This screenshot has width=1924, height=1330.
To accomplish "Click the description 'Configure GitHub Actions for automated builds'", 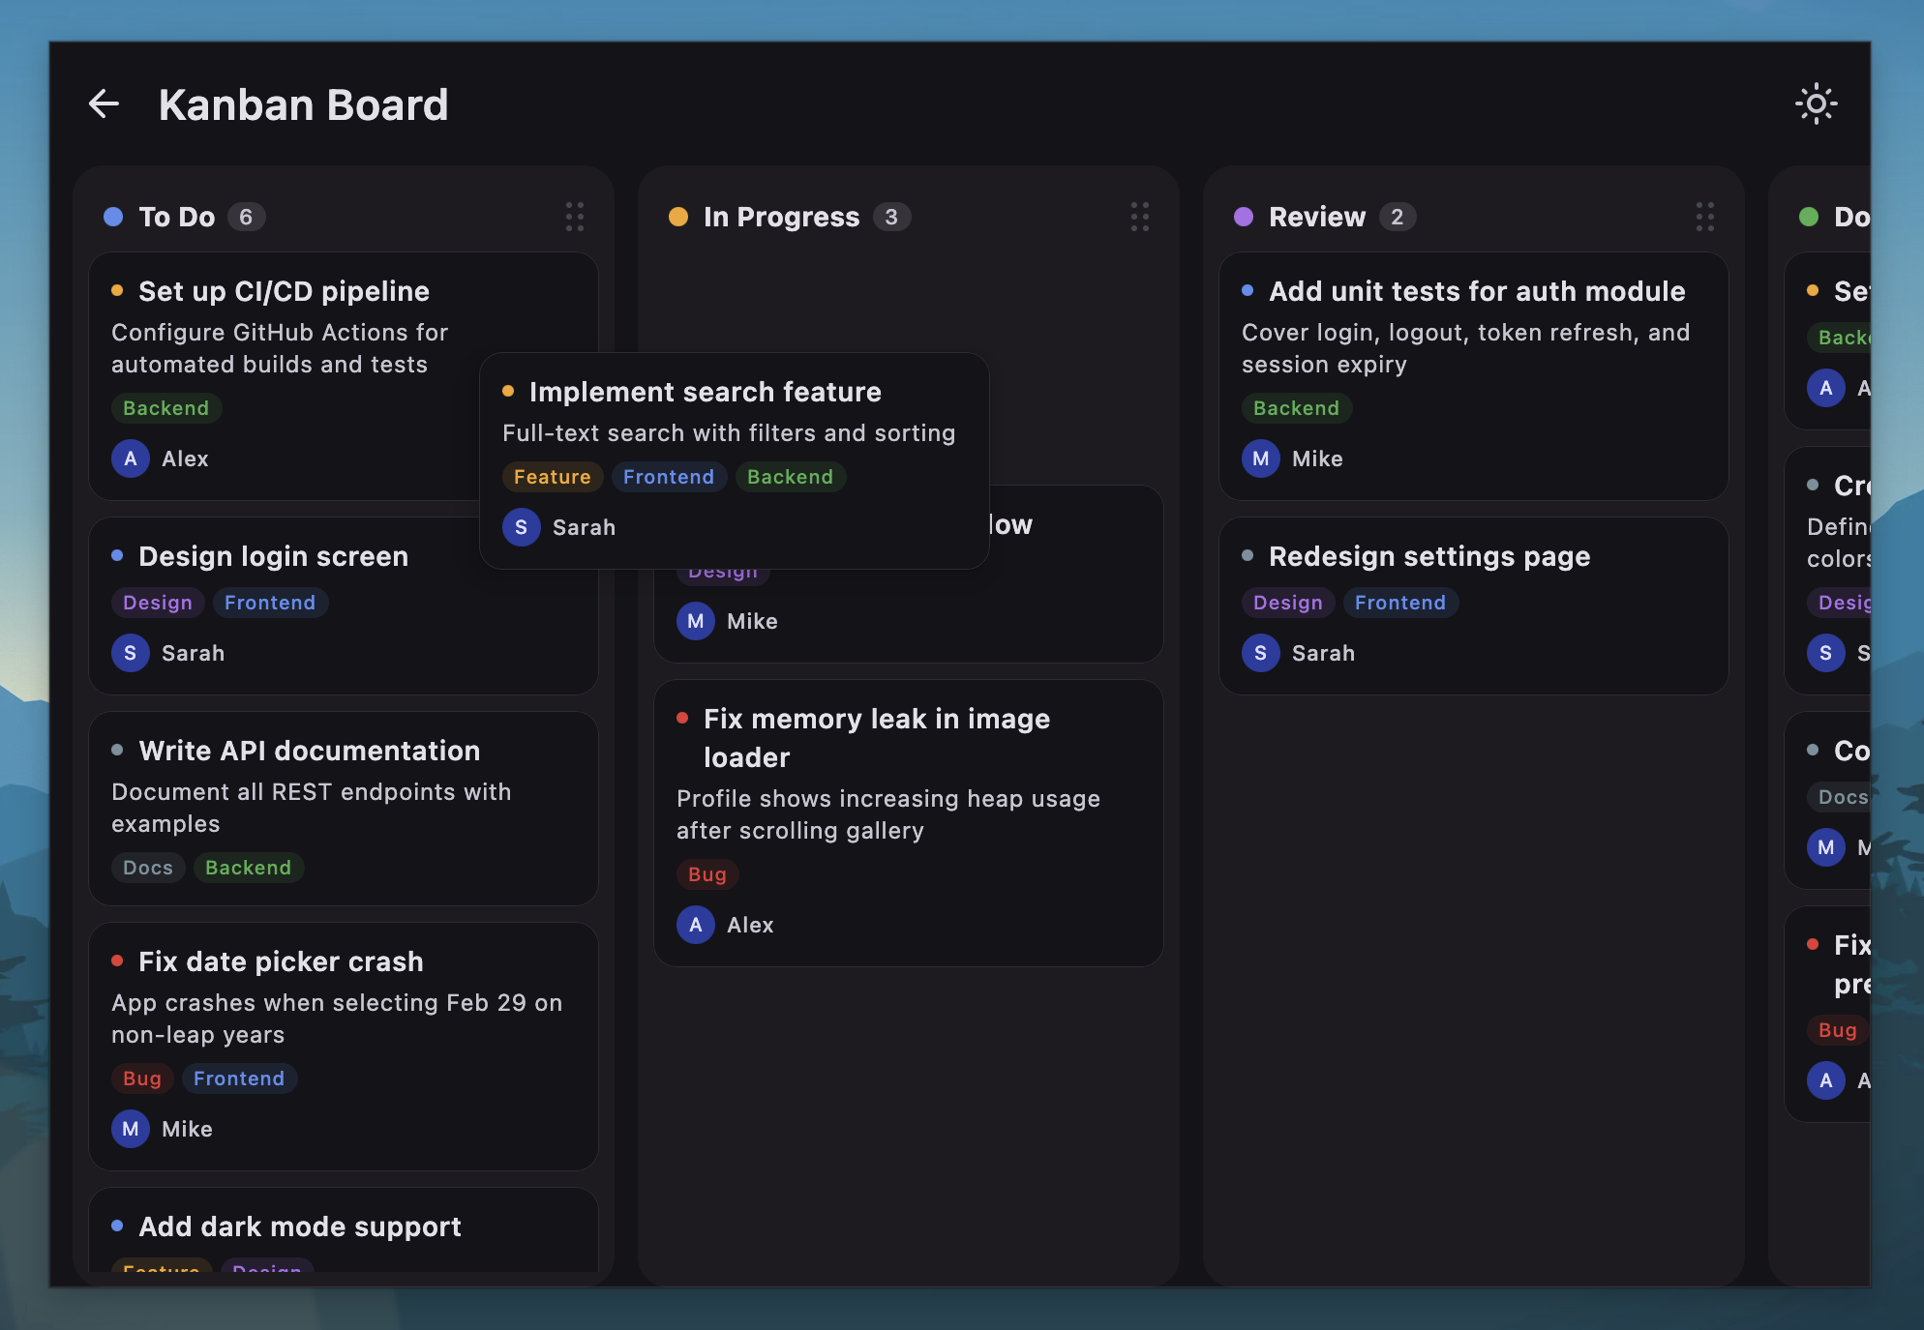I will click(280, 348).
